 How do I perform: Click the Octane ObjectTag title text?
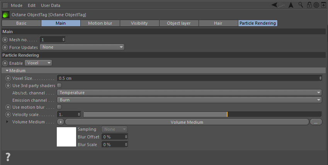[49, 15]
